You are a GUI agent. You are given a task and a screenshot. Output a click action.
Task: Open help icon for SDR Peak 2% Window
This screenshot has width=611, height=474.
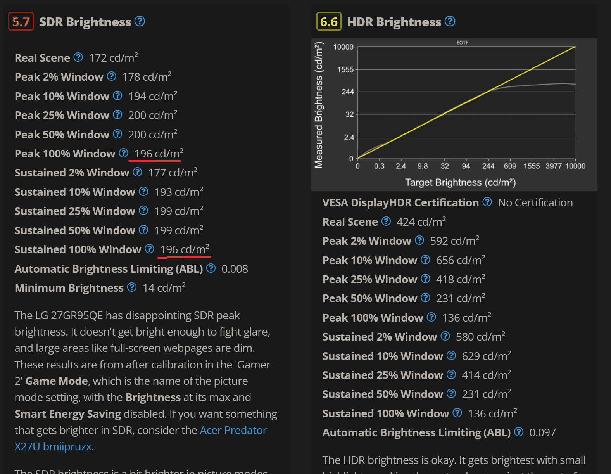click(112, 76)
